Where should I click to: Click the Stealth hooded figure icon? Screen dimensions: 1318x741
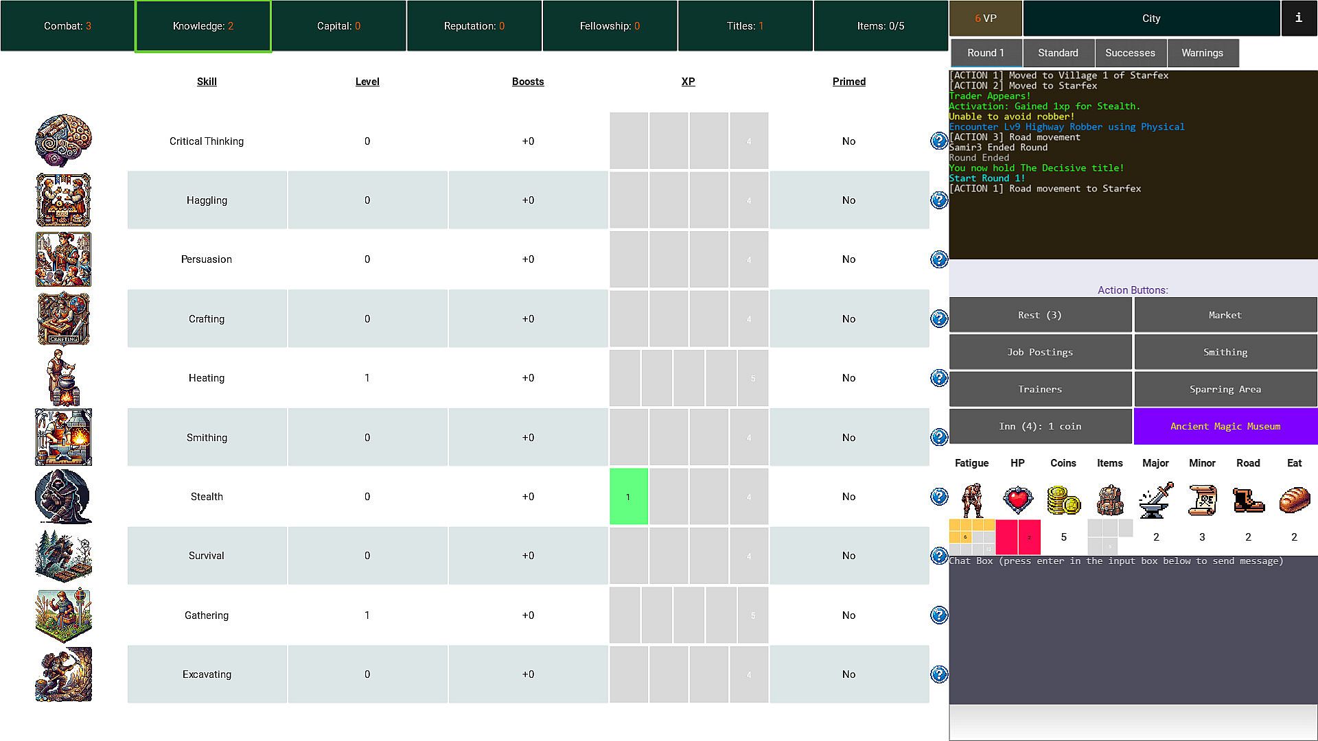63,496
